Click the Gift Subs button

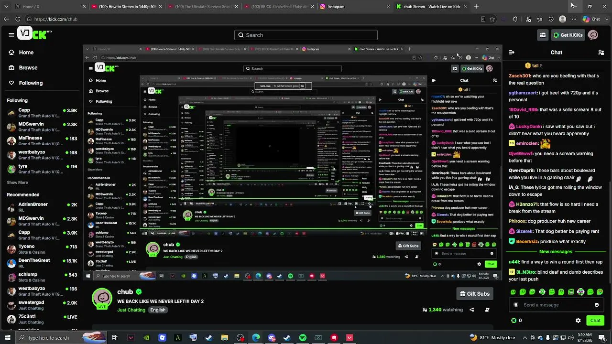(474, 294)
